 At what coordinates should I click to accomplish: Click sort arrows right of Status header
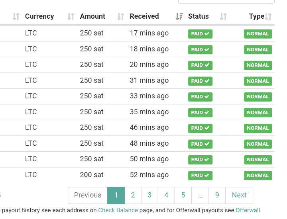pos(223,16)
